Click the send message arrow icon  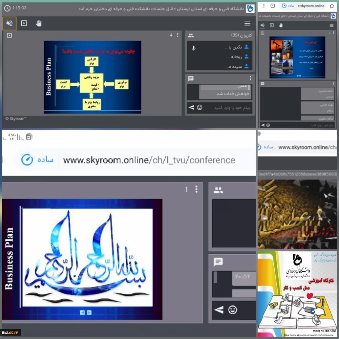[191, 107]
